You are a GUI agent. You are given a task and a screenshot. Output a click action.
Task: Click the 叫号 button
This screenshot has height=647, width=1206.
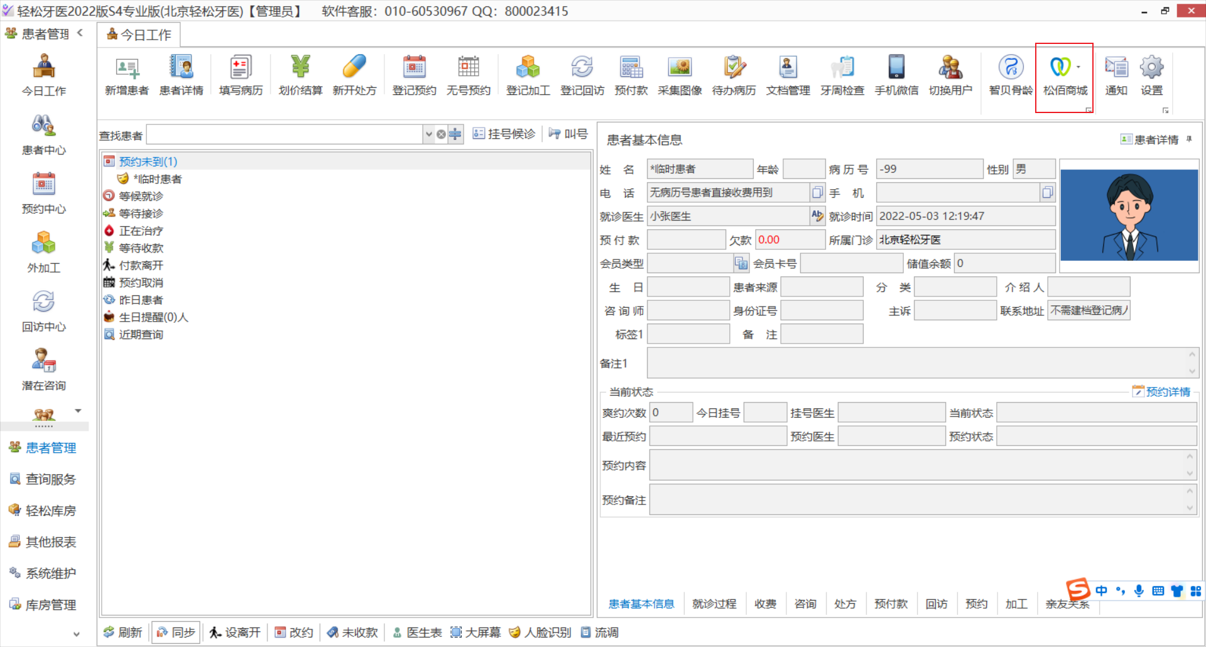(x=568, y=134)
